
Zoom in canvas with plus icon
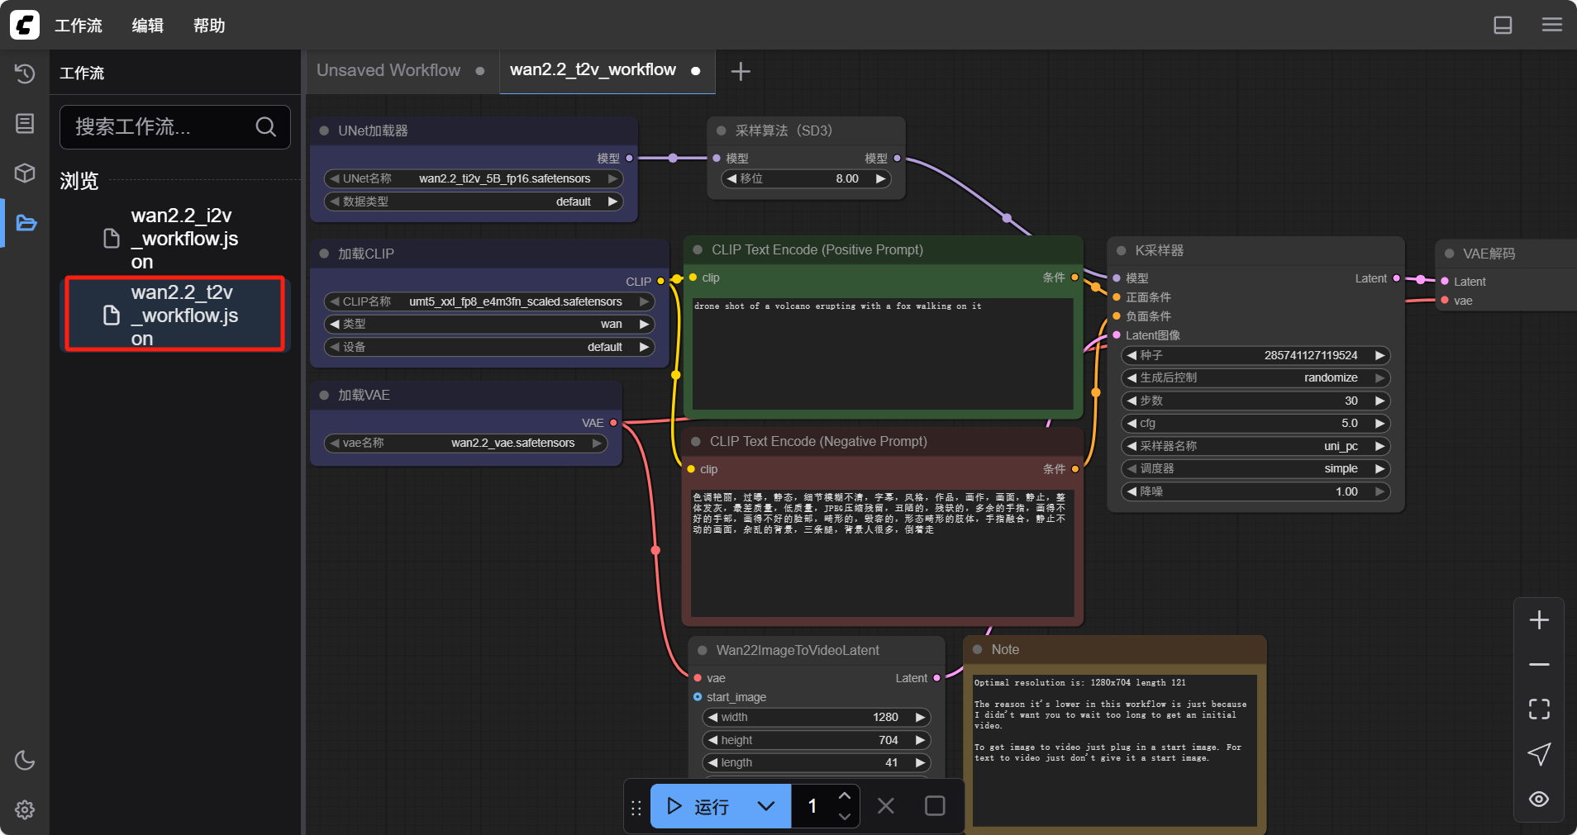tap(1538, 620)
